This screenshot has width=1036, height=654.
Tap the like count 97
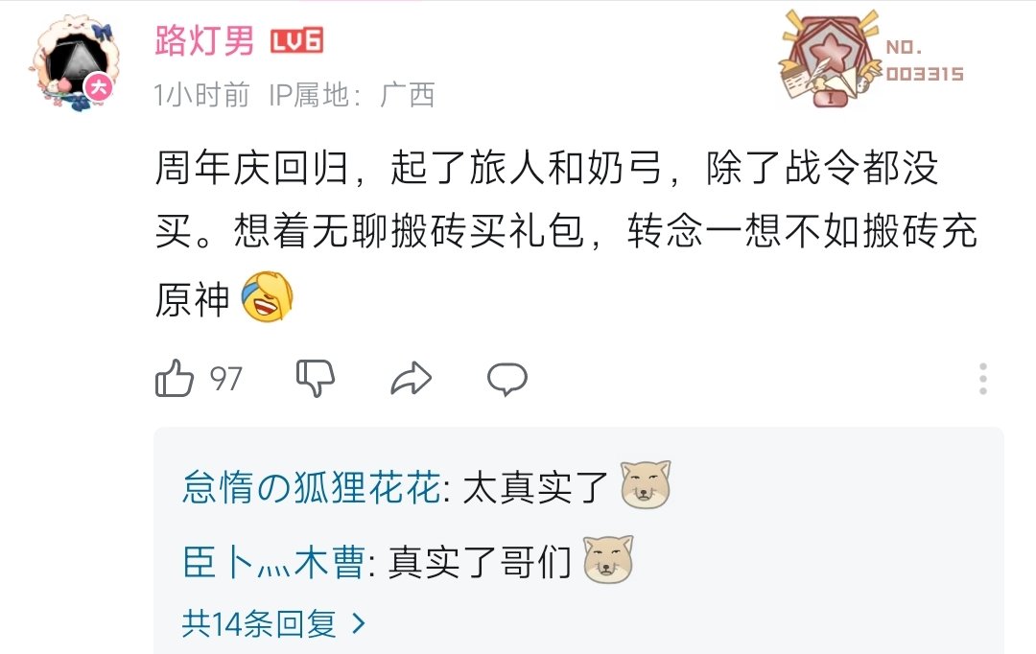pyautogui.click(x=226, y=379)
